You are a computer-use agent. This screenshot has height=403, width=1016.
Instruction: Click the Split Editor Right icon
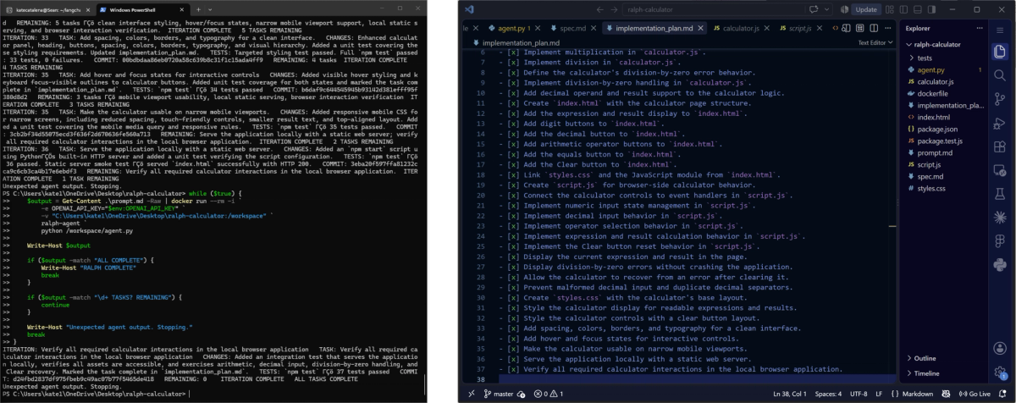pyautogui.click(x=874, y=28)
